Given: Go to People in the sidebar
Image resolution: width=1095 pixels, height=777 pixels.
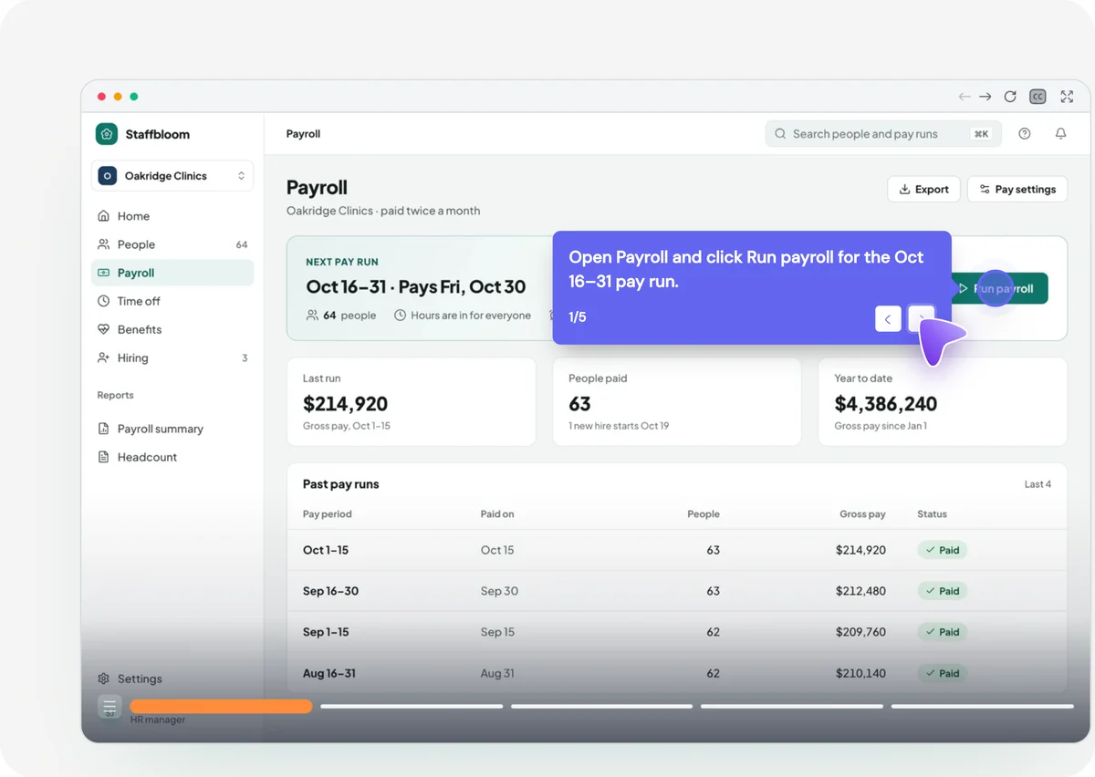Looking at the screenshot, I should click(x=172, y=244).
